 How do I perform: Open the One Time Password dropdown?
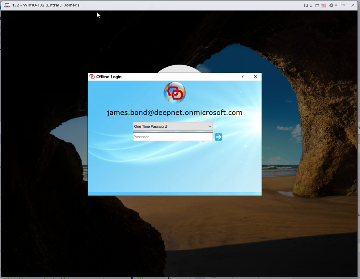click(x=173, y=127)
